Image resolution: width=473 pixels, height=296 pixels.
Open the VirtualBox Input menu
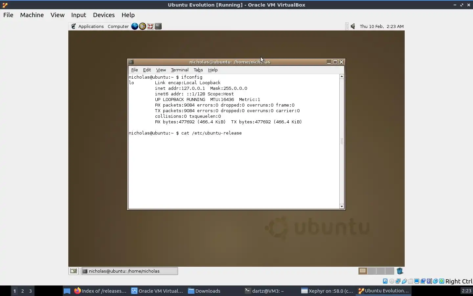tap(79, 15)
